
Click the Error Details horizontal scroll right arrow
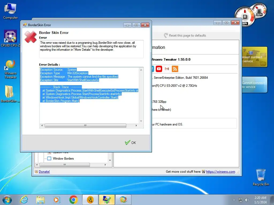point(136,125)
